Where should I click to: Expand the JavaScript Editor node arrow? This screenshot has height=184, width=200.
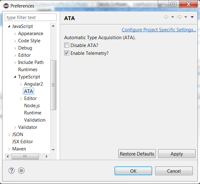pos(15,55)
